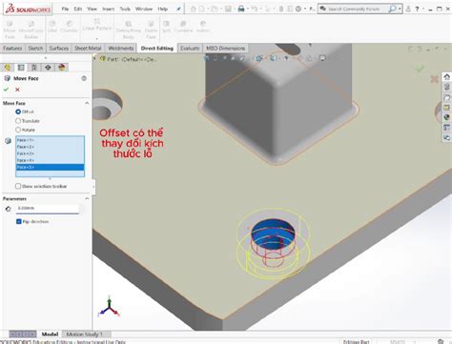Image resolution: width=452 pixels, height=344 pixels.
Task: Open the ConfigurationManager tab
Action: [34, 67]
